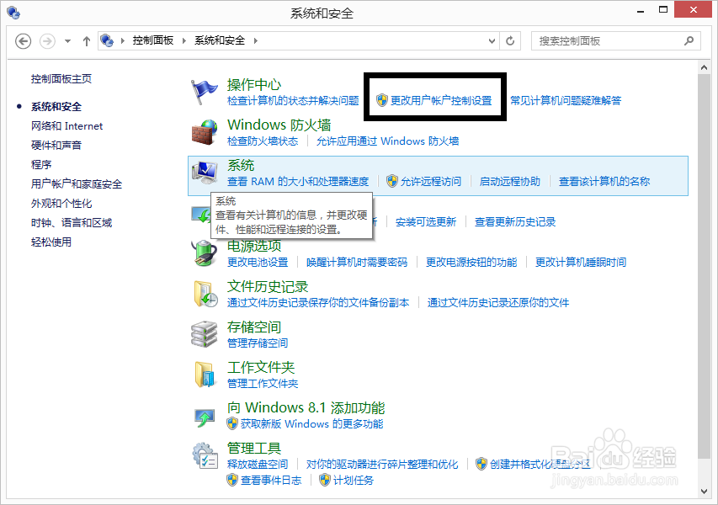Screen dimensions: 718x505
Task: Click 释放磁盘空间 link
Action: [258, 465]
